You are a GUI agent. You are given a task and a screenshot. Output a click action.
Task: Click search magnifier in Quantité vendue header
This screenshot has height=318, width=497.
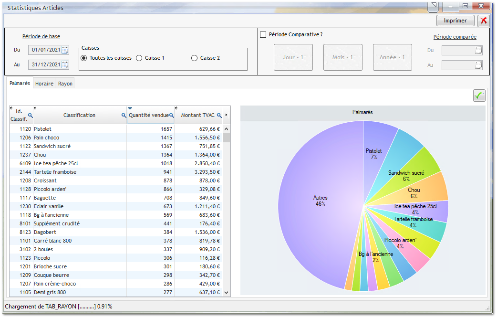tap(171, 116)
